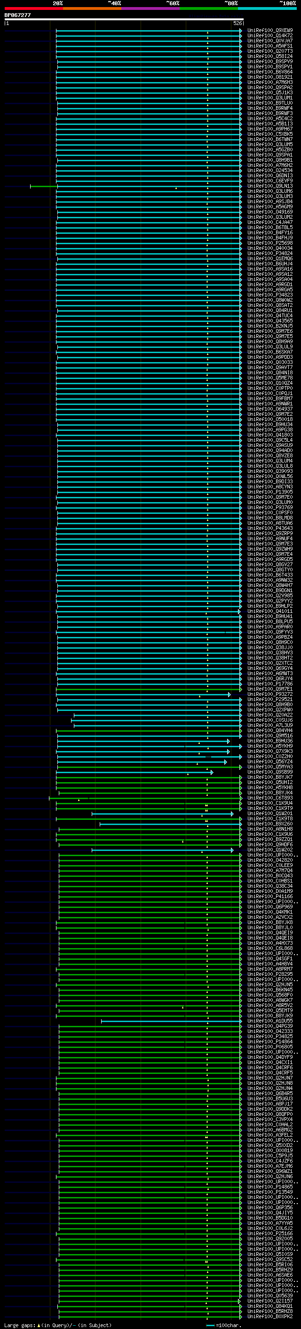
Task: Click the UniRef100_P29521 label
Action: (x=270, y=700)
